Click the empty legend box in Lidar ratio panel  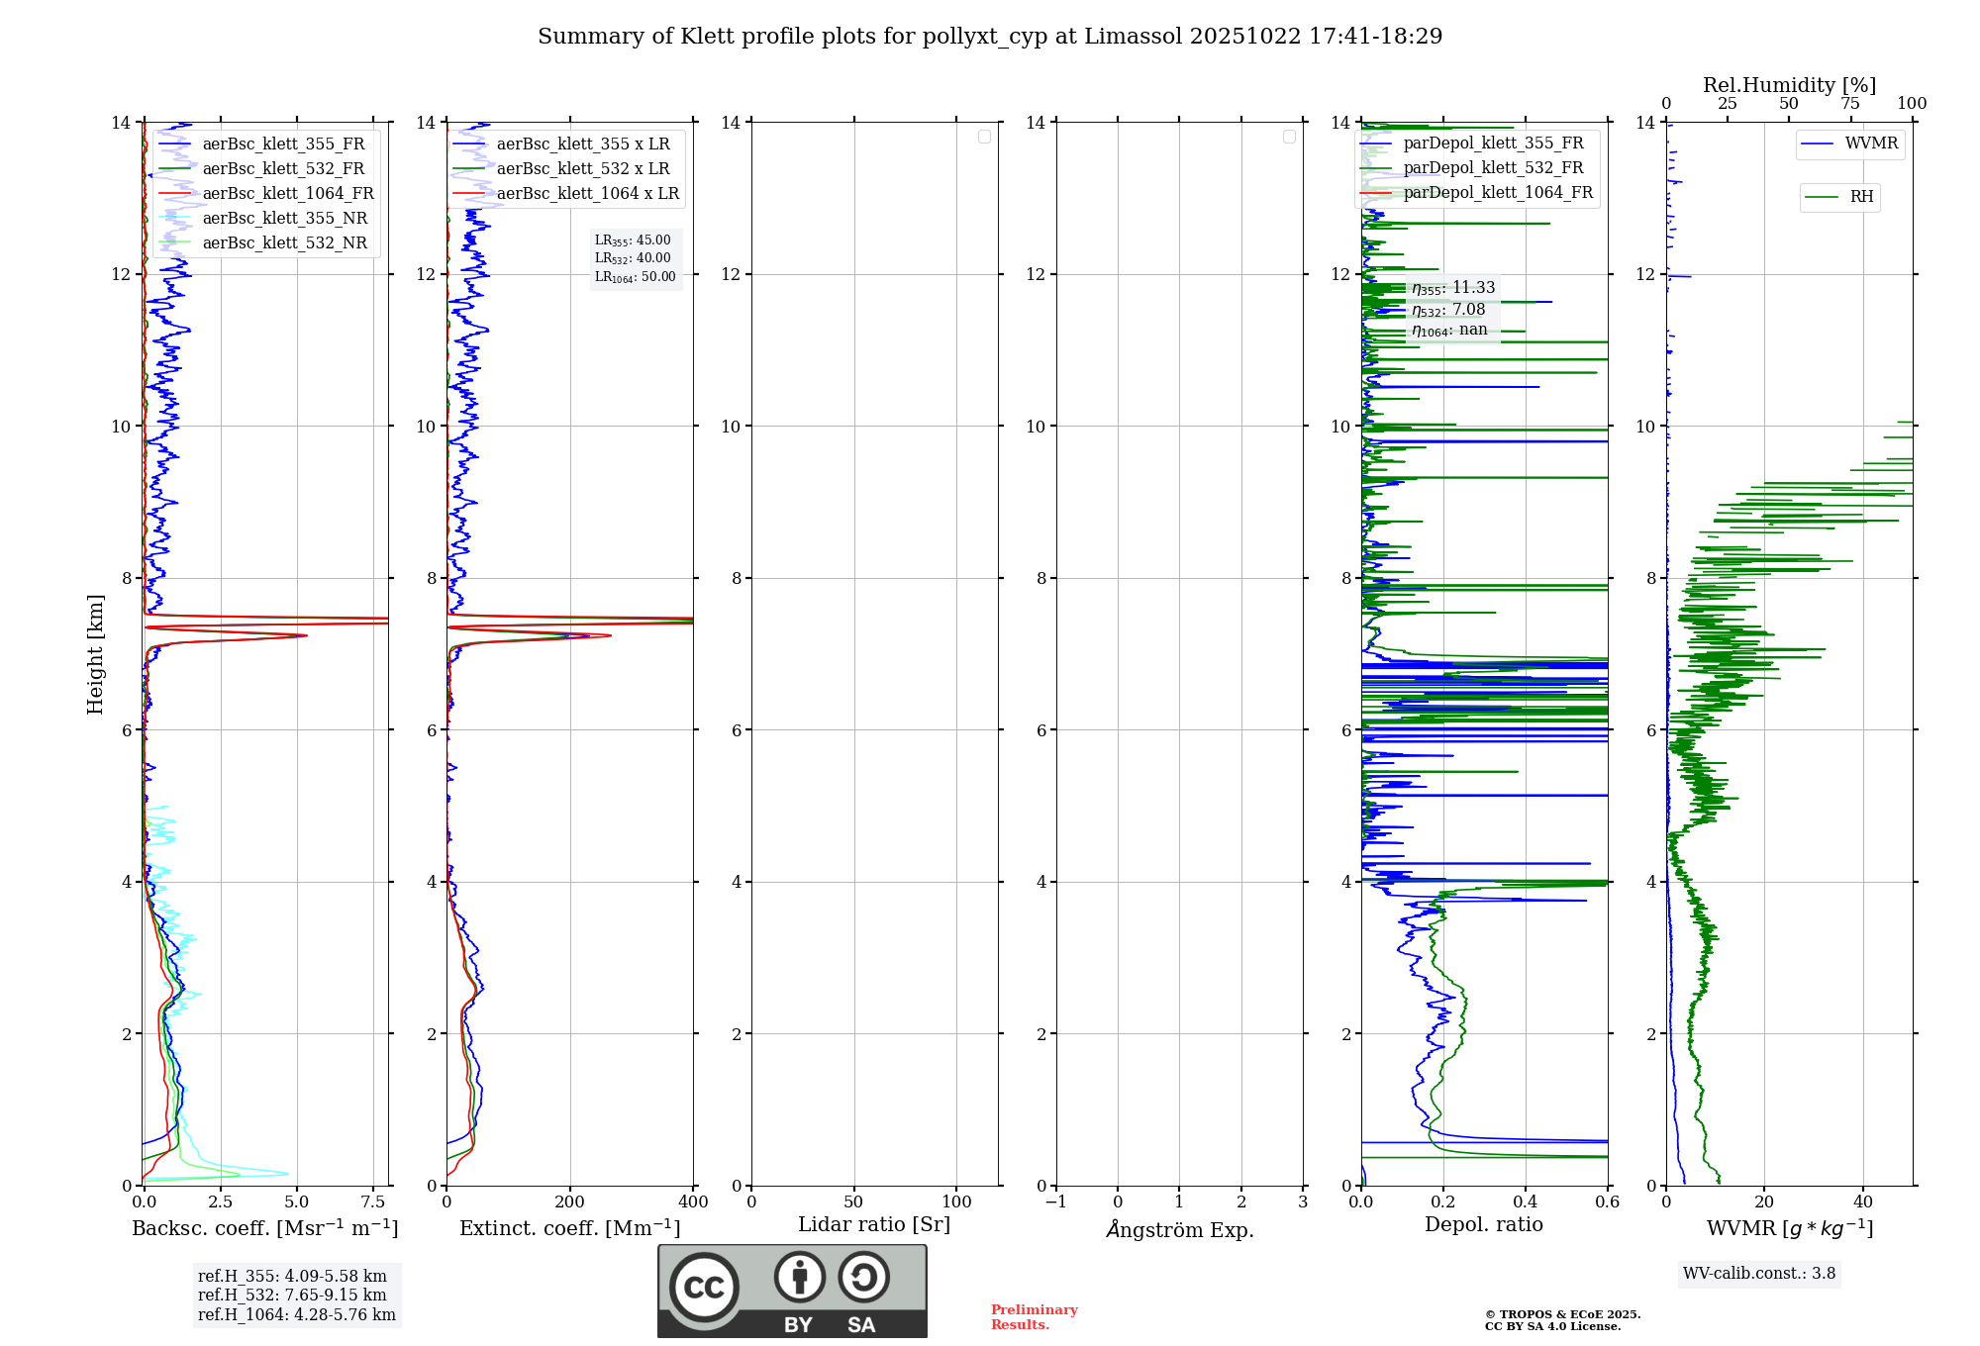tap(984, 137)
